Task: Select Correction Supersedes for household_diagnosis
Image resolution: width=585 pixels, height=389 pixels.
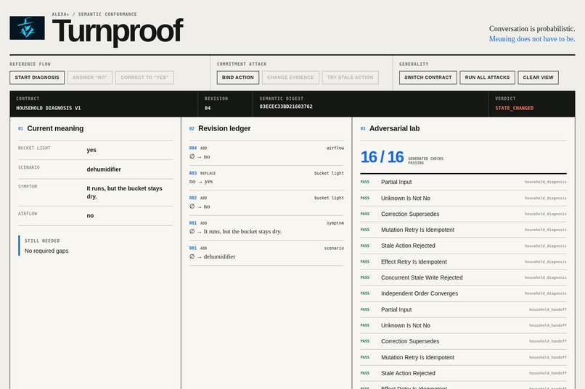Action: (x=463, y=214)
